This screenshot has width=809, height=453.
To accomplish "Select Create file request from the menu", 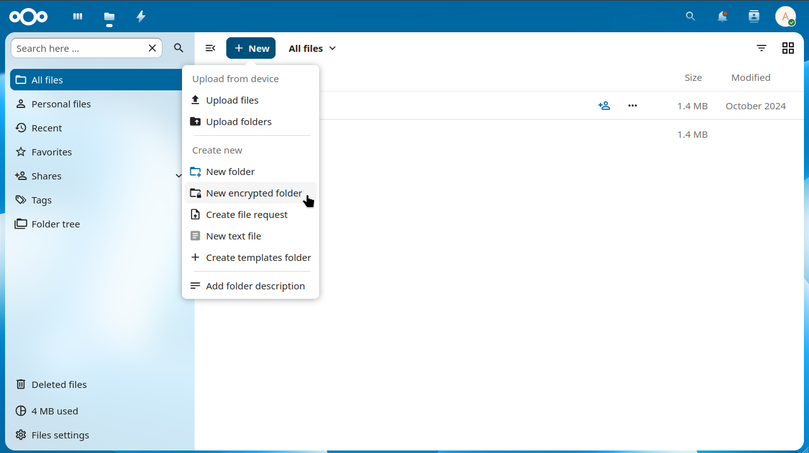I will click(246, 214).
